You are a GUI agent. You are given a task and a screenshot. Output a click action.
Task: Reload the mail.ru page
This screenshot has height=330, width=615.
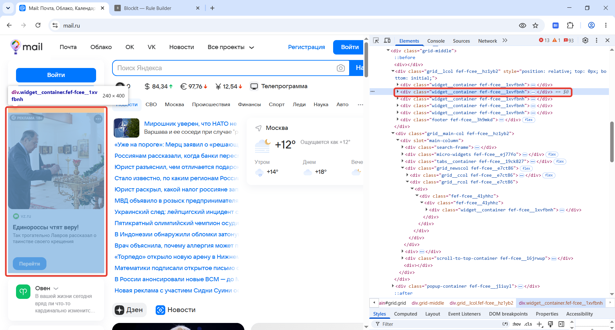pos(38,25)
